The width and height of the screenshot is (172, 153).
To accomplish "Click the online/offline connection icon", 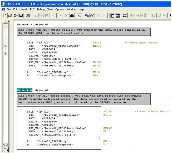I will [x=87, y=16].
